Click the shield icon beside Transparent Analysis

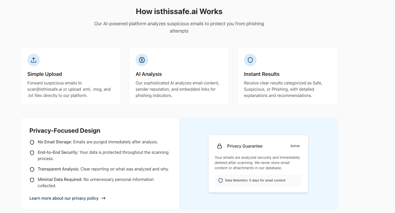(x=32, y=169)
